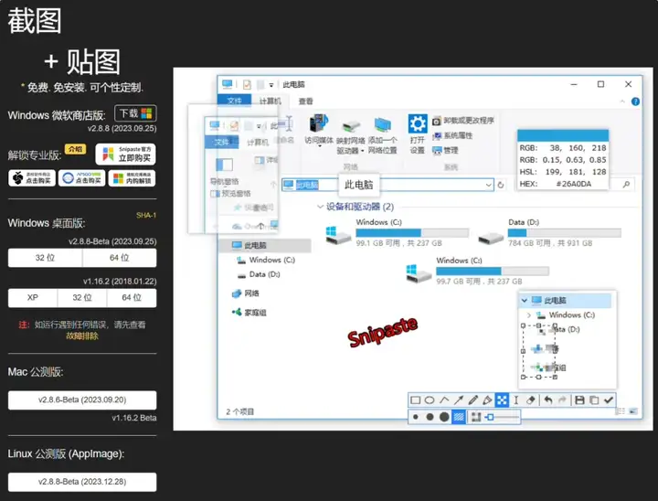This screenshot has height=501, width=658.
Task: Click the copy-to-clipboard icon
Action: [x=594, y=400]
